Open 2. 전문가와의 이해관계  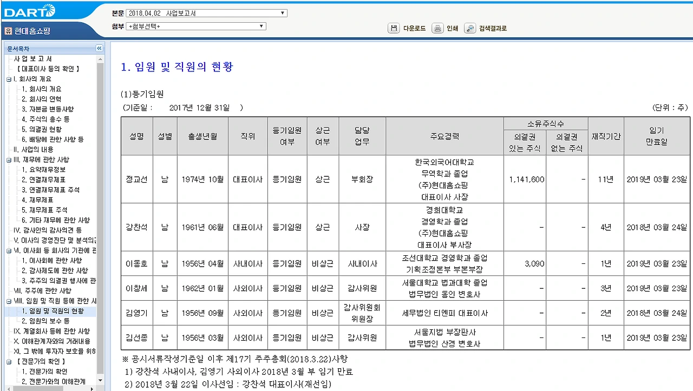click(54, 382)
